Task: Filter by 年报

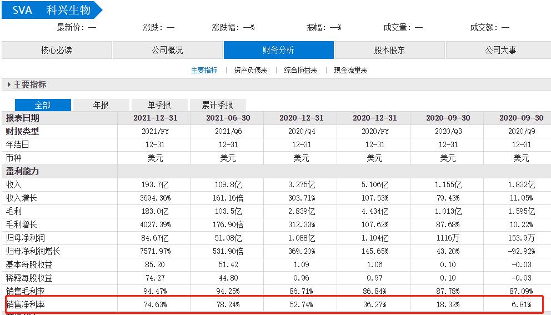Action: tap(101, 105)
